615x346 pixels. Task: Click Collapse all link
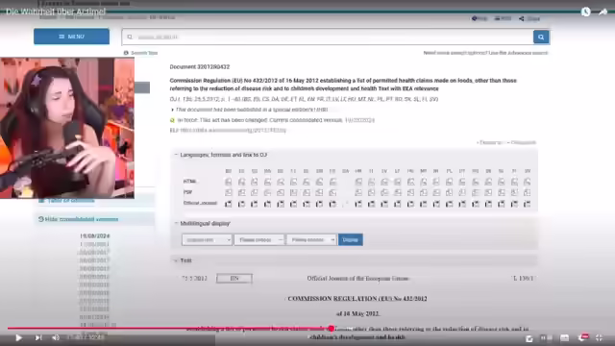coord(522,142)
